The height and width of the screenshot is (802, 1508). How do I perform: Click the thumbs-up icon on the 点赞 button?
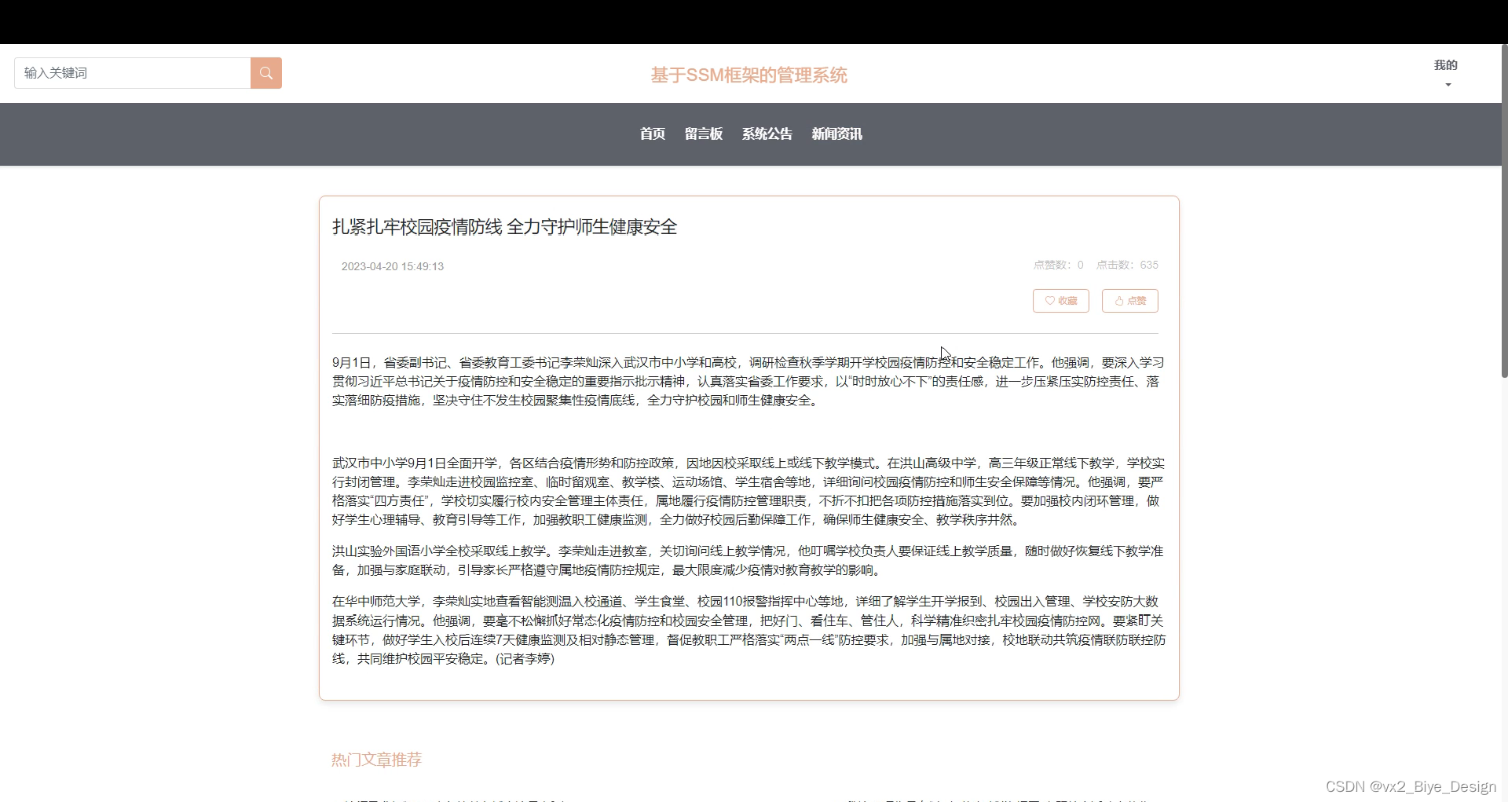click(x=1118, y=301)
